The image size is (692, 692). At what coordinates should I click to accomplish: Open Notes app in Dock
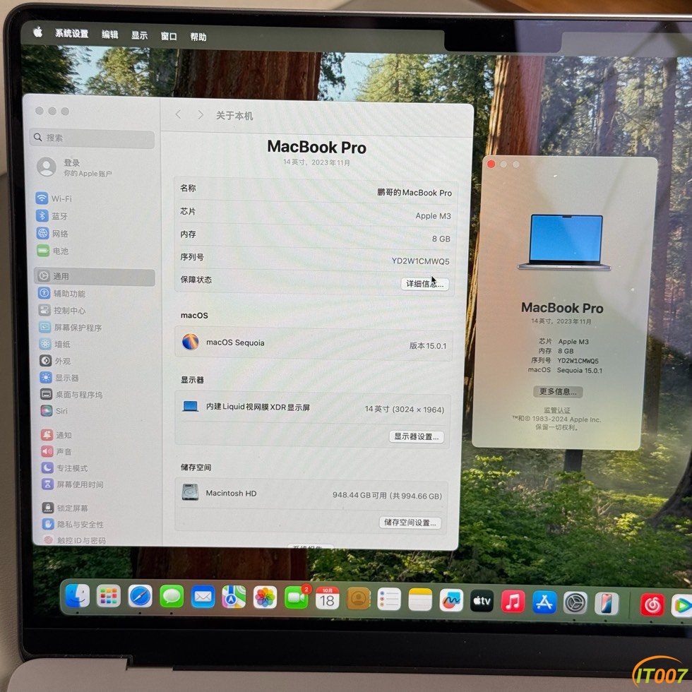[x=420, y=600]
